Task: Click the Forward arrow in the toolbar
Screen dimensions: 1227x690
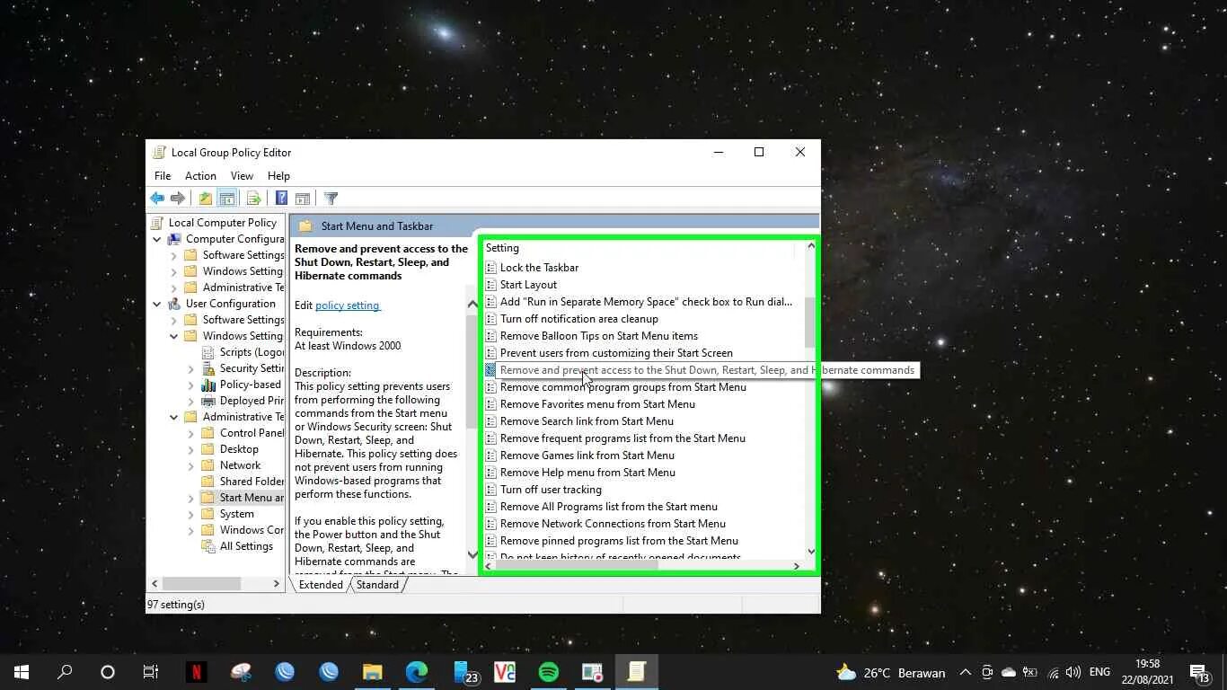Action: click(x=178, y=199)
